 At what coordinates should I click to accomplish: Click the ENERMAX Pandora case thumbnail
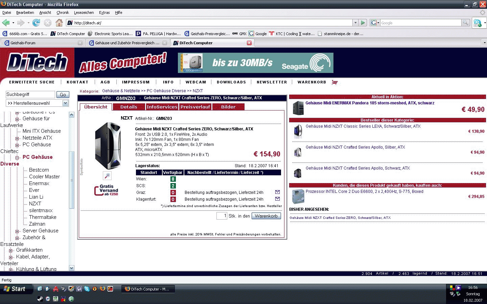tap(298, 108)
